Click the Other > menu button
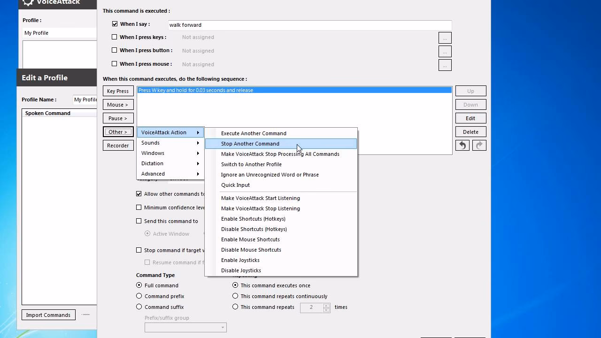The image size is (601, 338). coord(118,132)
